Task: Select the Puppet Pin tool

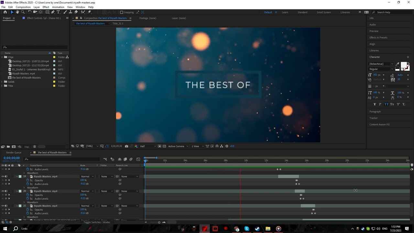Action: 89,12
